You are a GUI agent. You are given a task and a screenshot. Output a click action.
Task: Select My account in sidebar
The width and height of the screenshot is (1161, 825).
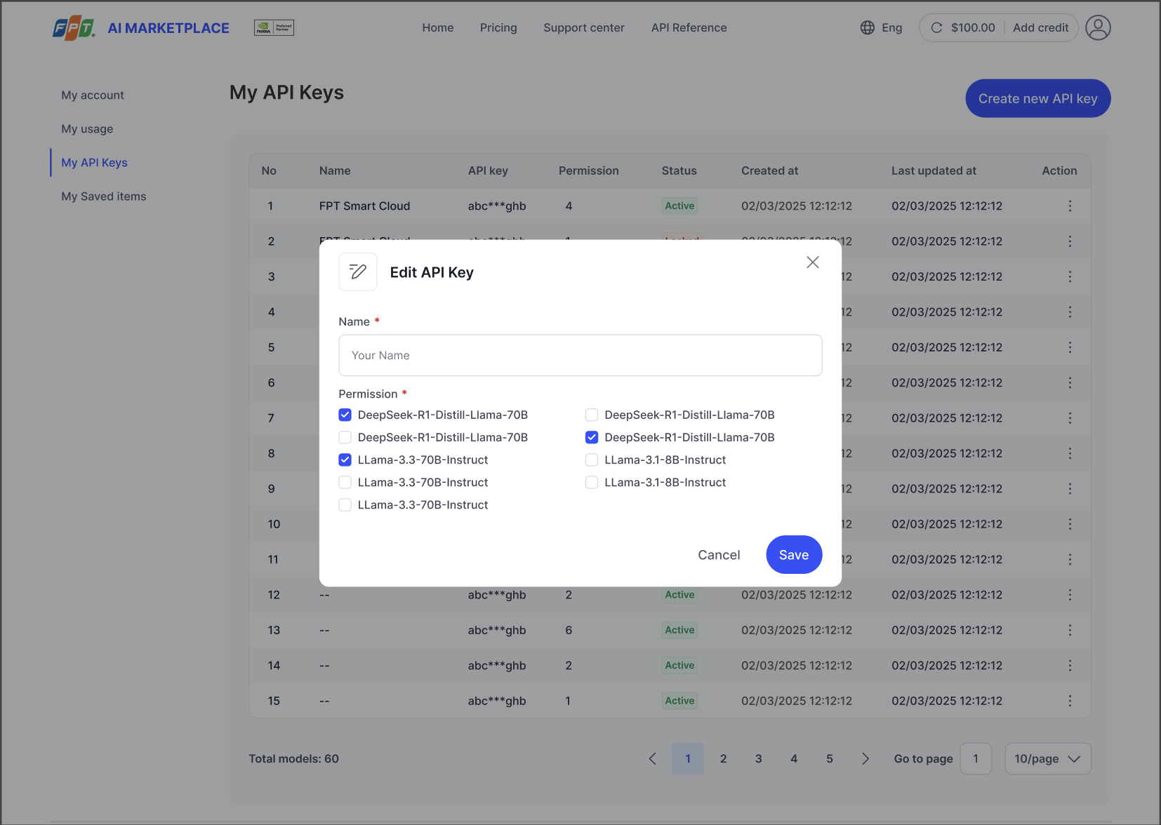click(x=93, y=95)
